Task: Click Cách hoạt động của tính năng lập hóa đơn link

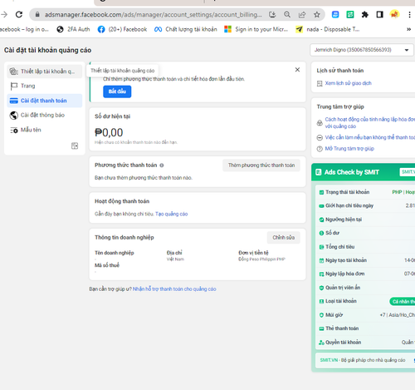Action: coord(370,123)
